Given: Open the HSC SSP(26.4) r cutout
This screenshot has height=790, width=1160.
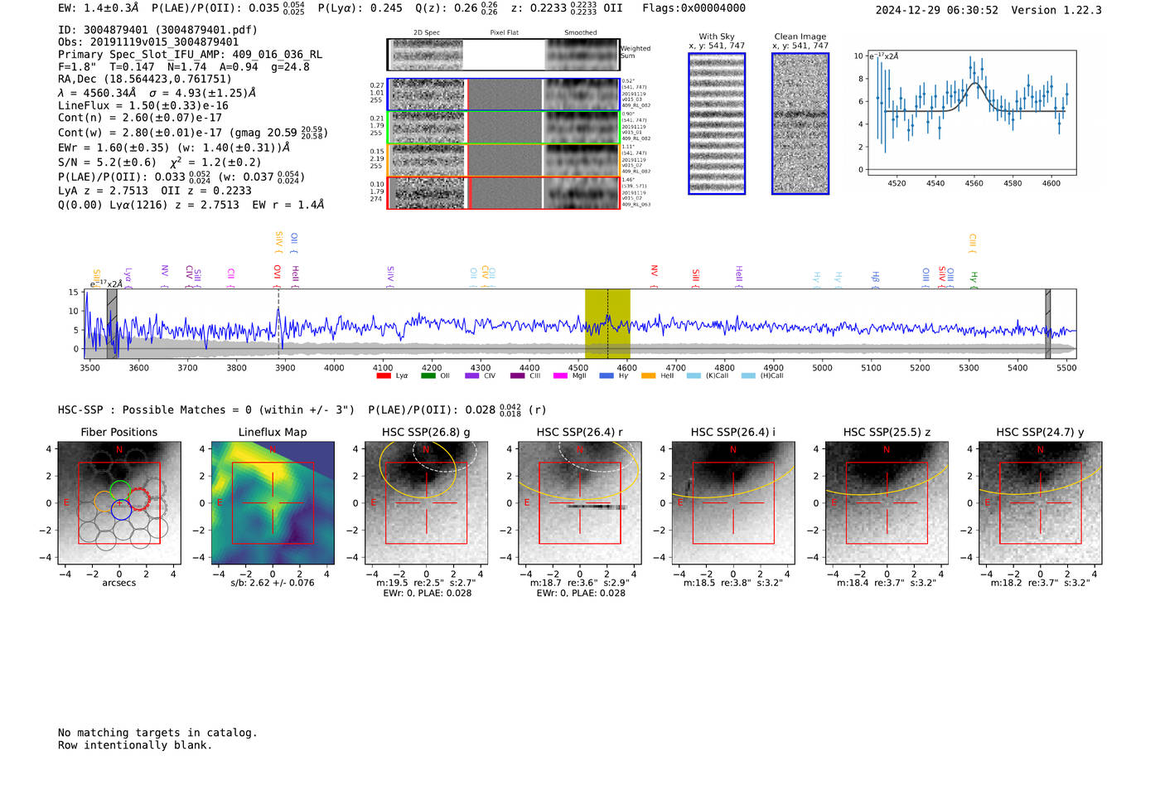Looking at the screenshot, I should tap(580, 503).
